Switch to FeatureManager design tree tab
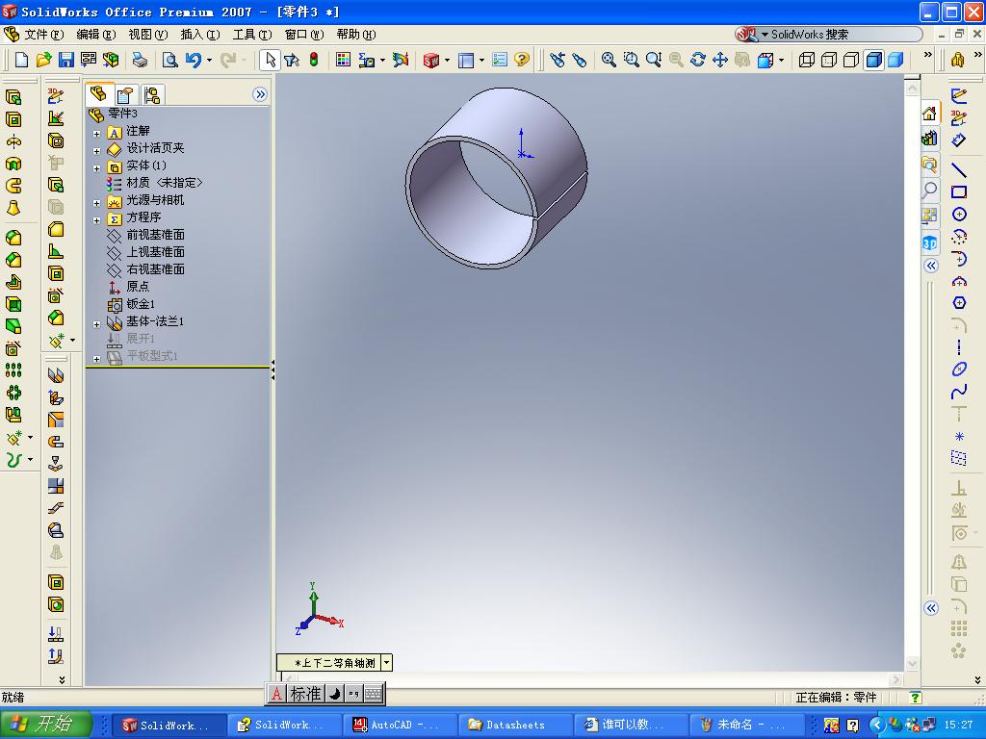The width and height of the screenshot is (986, 739). [99, 94]
